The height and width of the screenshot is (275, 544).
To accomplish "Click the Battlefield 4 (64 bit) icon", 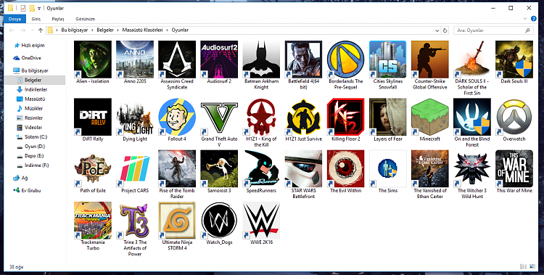I will [x=304, y=59].
